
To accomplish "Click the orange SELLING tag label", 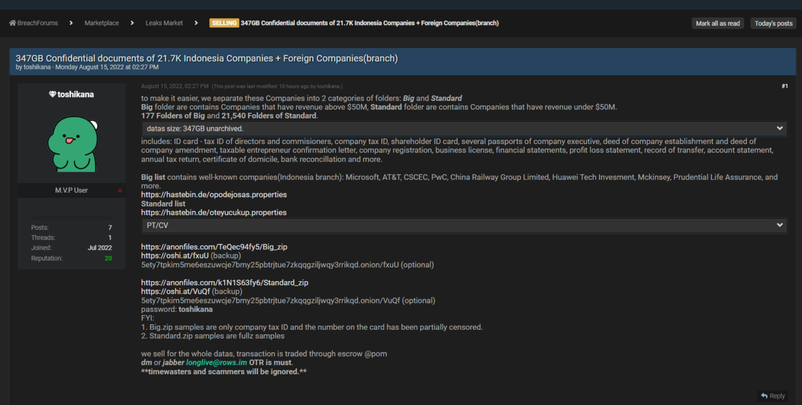I will (224, 23).
